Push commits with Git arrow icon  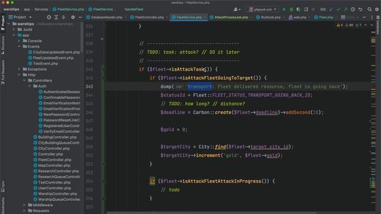(345, 10)
